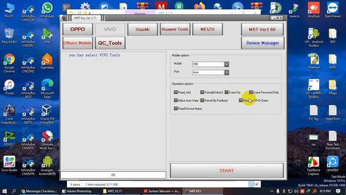
Task: Expand the Port dropdown arrow
Action: point(227,72)
